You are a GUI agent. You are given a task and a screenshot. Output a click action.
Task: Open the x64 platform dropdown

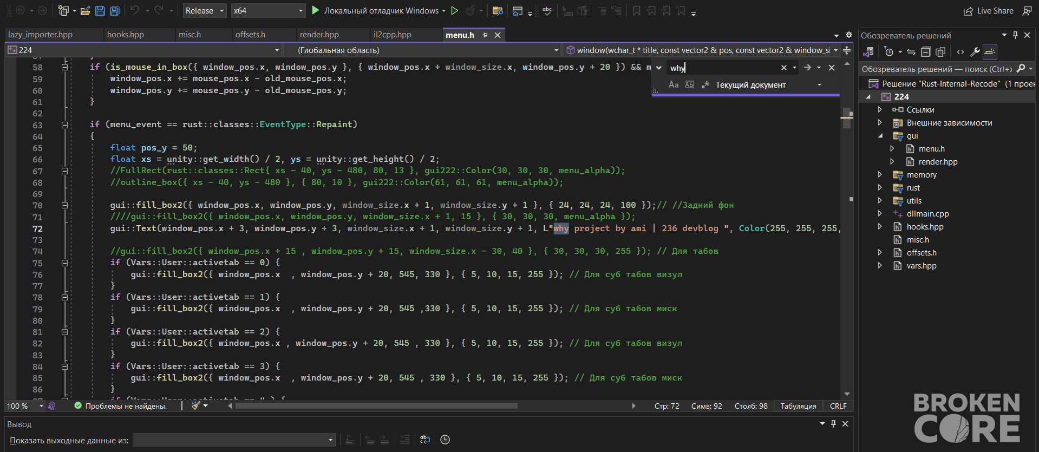[268, 10]
